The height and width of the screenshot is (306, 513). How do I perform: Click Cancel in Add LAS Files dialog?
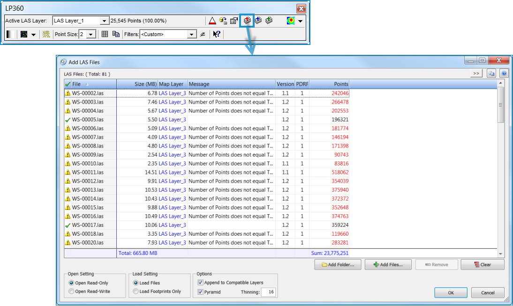488,292
